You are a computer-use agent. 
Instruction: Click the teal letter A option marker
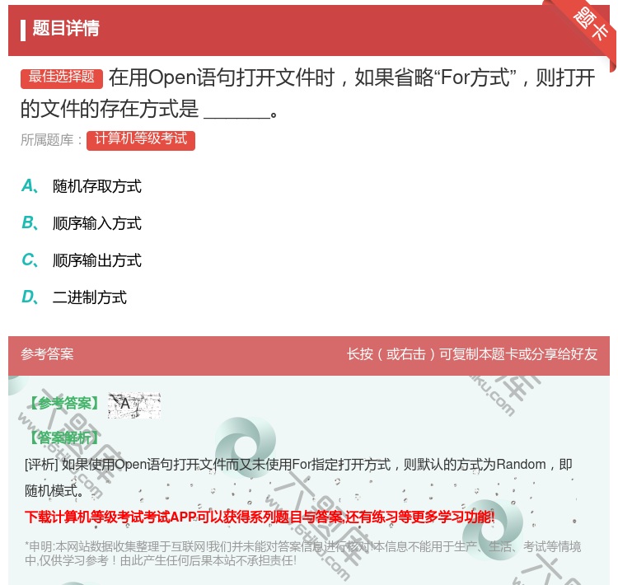coord(29,186)
